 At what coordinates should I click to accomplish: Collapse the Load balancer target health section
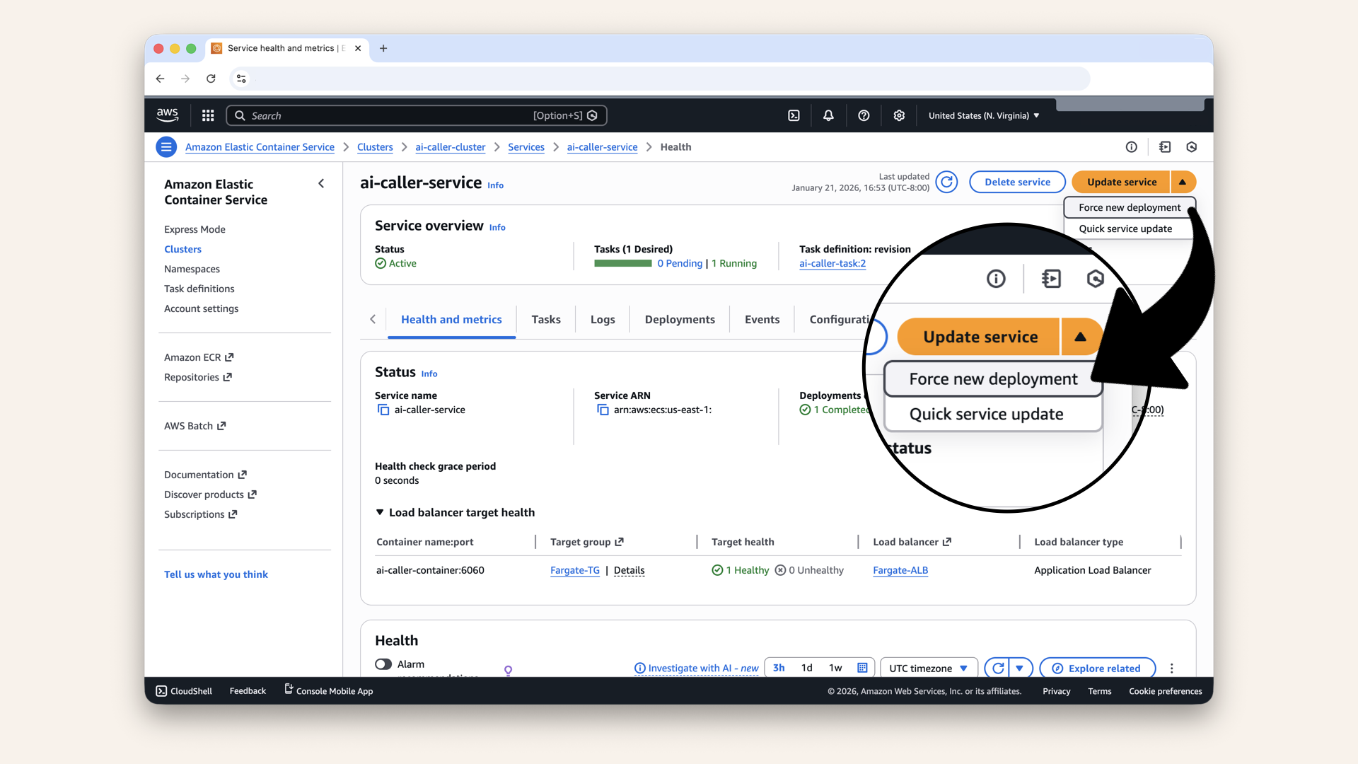click(379, 511)
